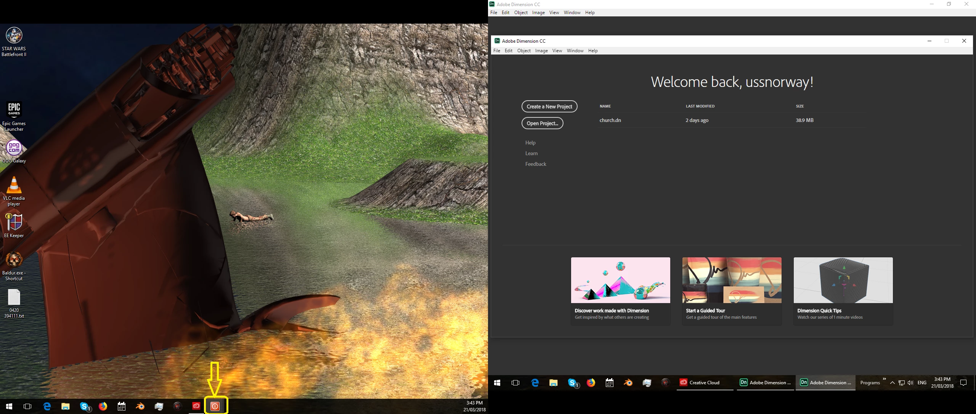Click the Baldur.exe shortcut icon
Screen dimensions: 976x414
pos(14,260)
